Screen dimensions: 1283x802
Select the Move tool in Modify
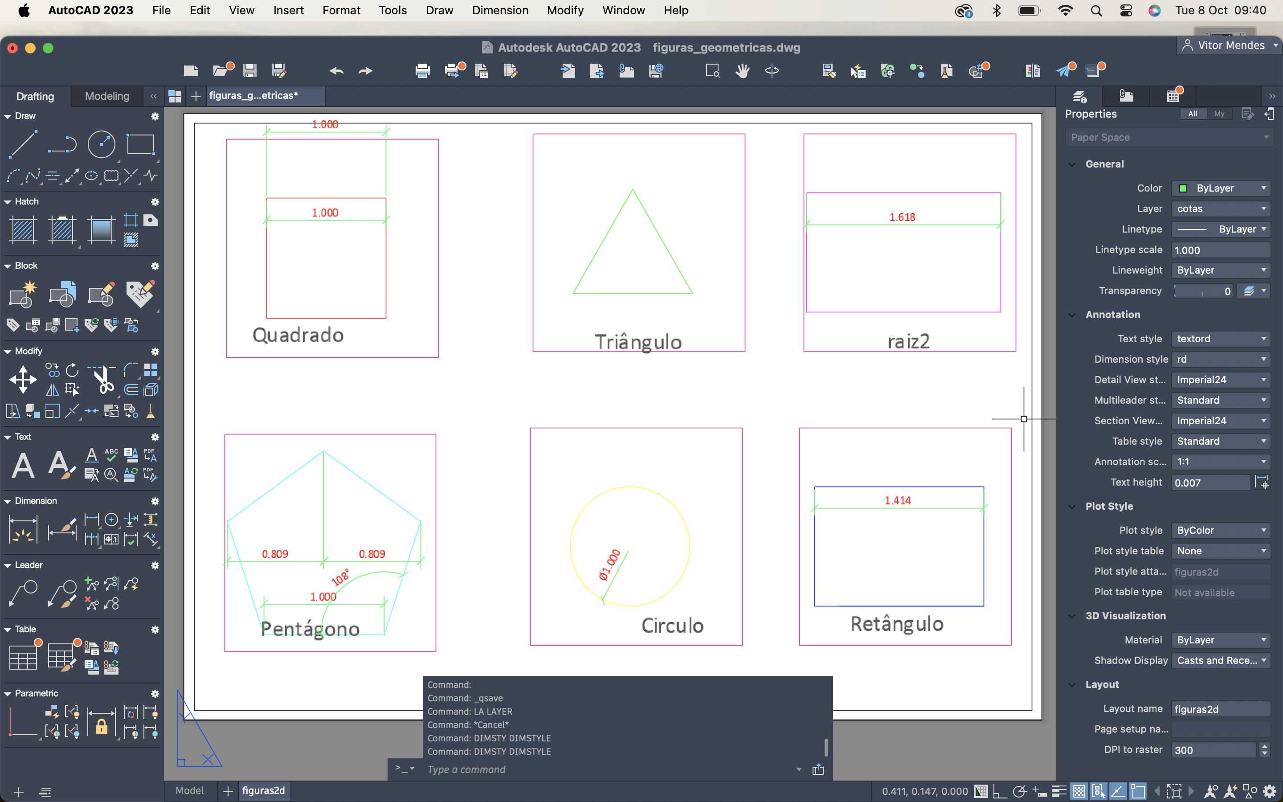23,379
